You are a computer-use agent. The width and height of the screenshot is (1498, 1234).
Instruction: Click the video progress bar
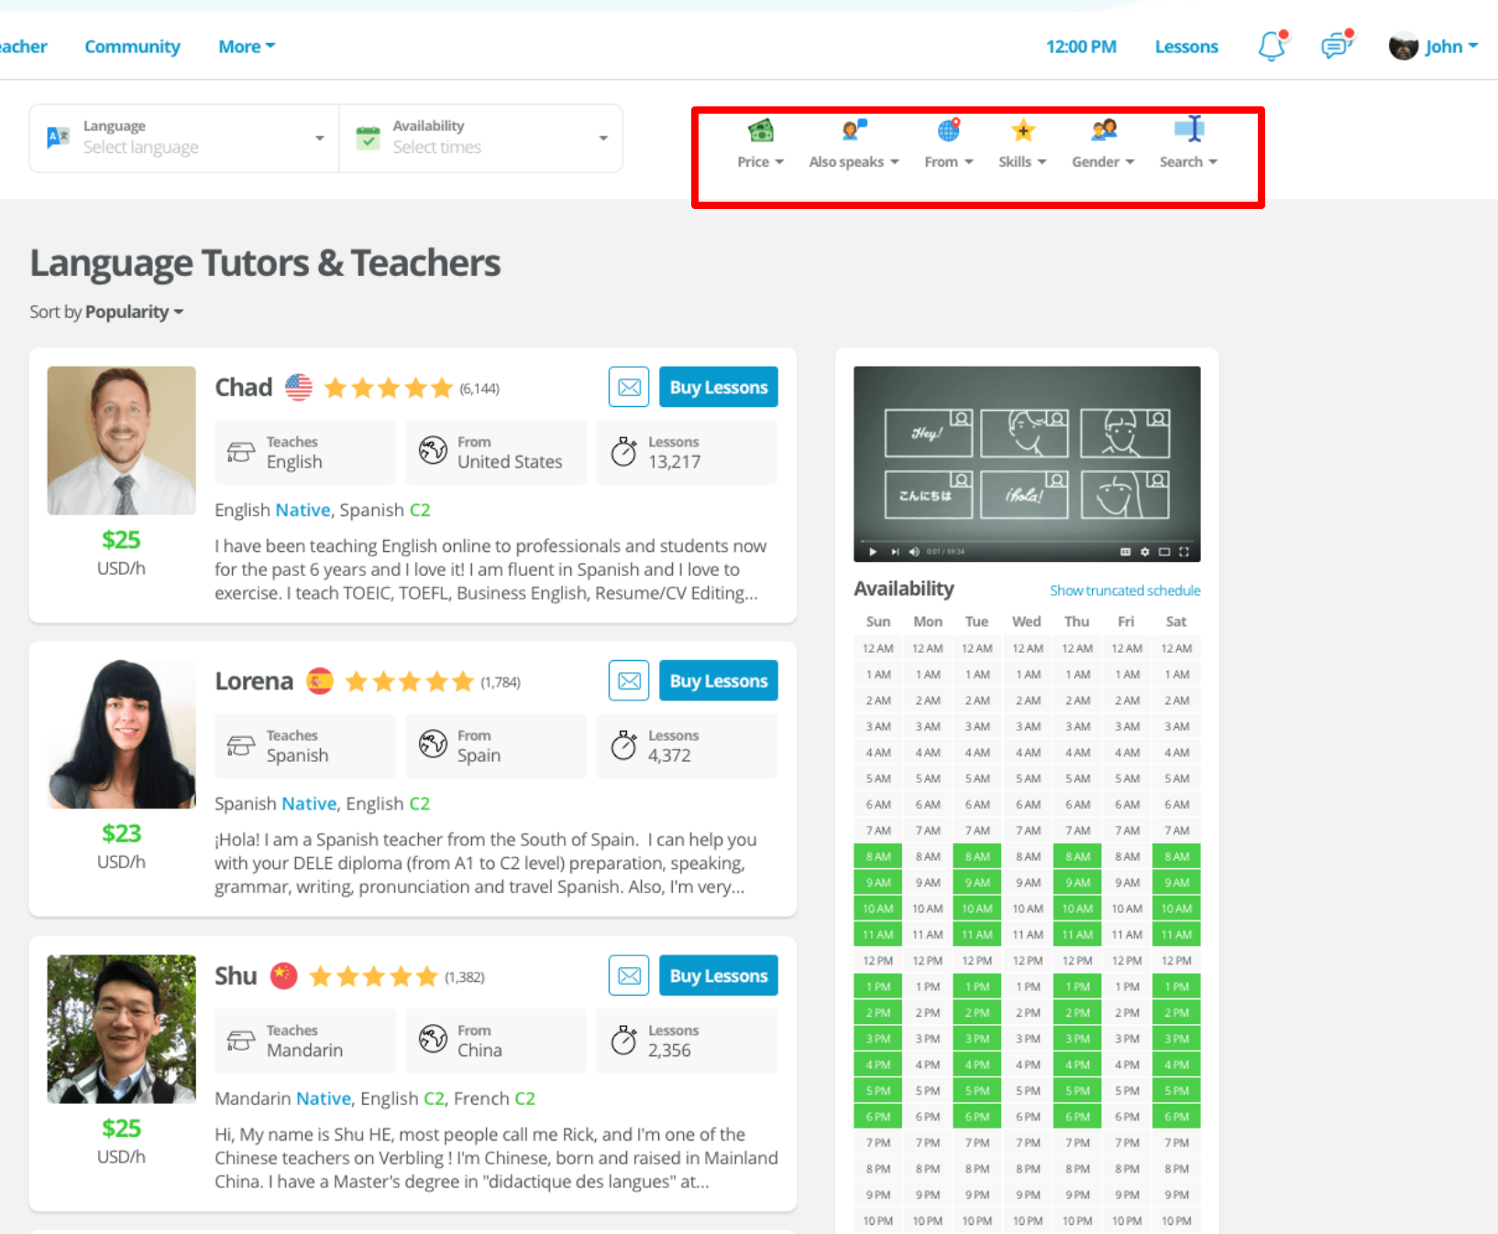[1027, 541]
